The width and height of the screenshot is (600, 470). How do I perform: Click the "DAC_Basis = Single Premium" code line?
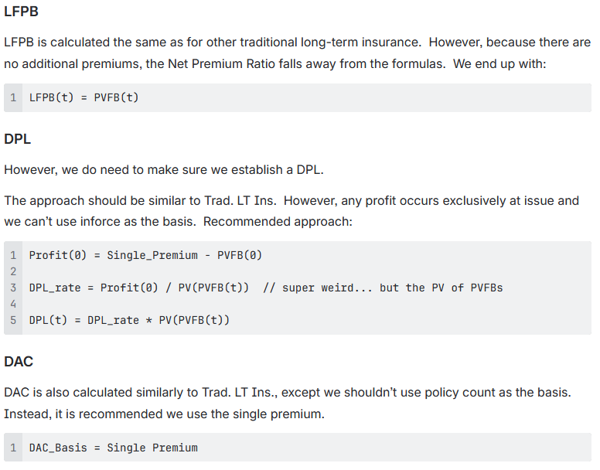[113, 448]
